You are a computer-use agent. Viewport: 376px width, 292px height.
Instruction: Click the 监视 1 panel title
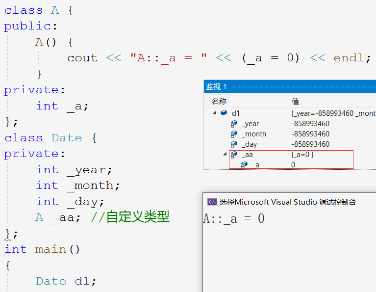(x=216, y=87)
